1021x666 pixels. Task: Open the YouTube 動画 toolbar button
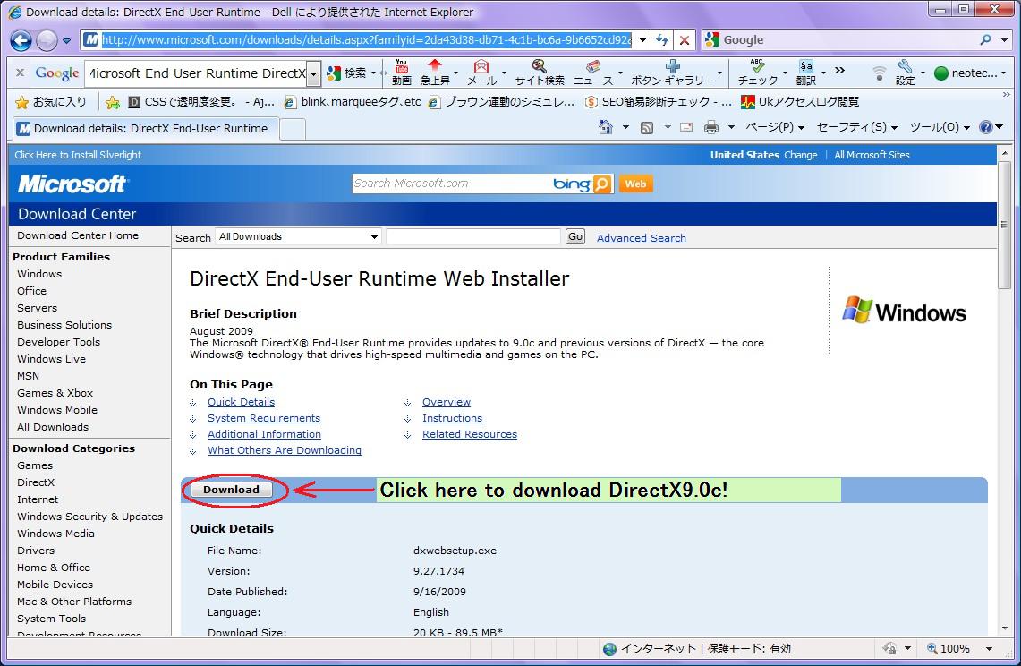[x=402, y=73]
